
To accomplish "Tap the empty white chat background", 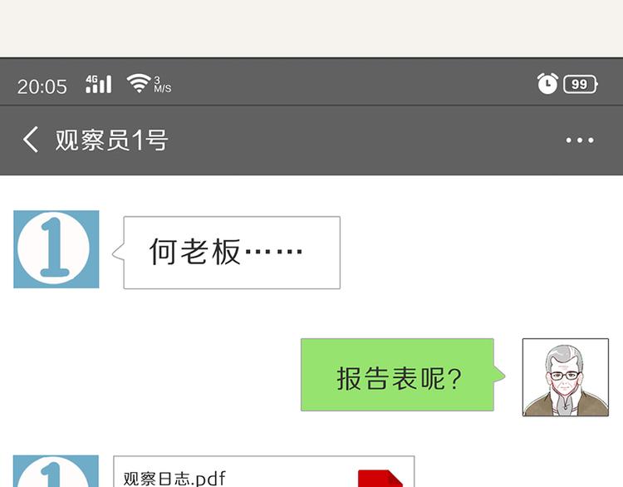I will point(477,254).
